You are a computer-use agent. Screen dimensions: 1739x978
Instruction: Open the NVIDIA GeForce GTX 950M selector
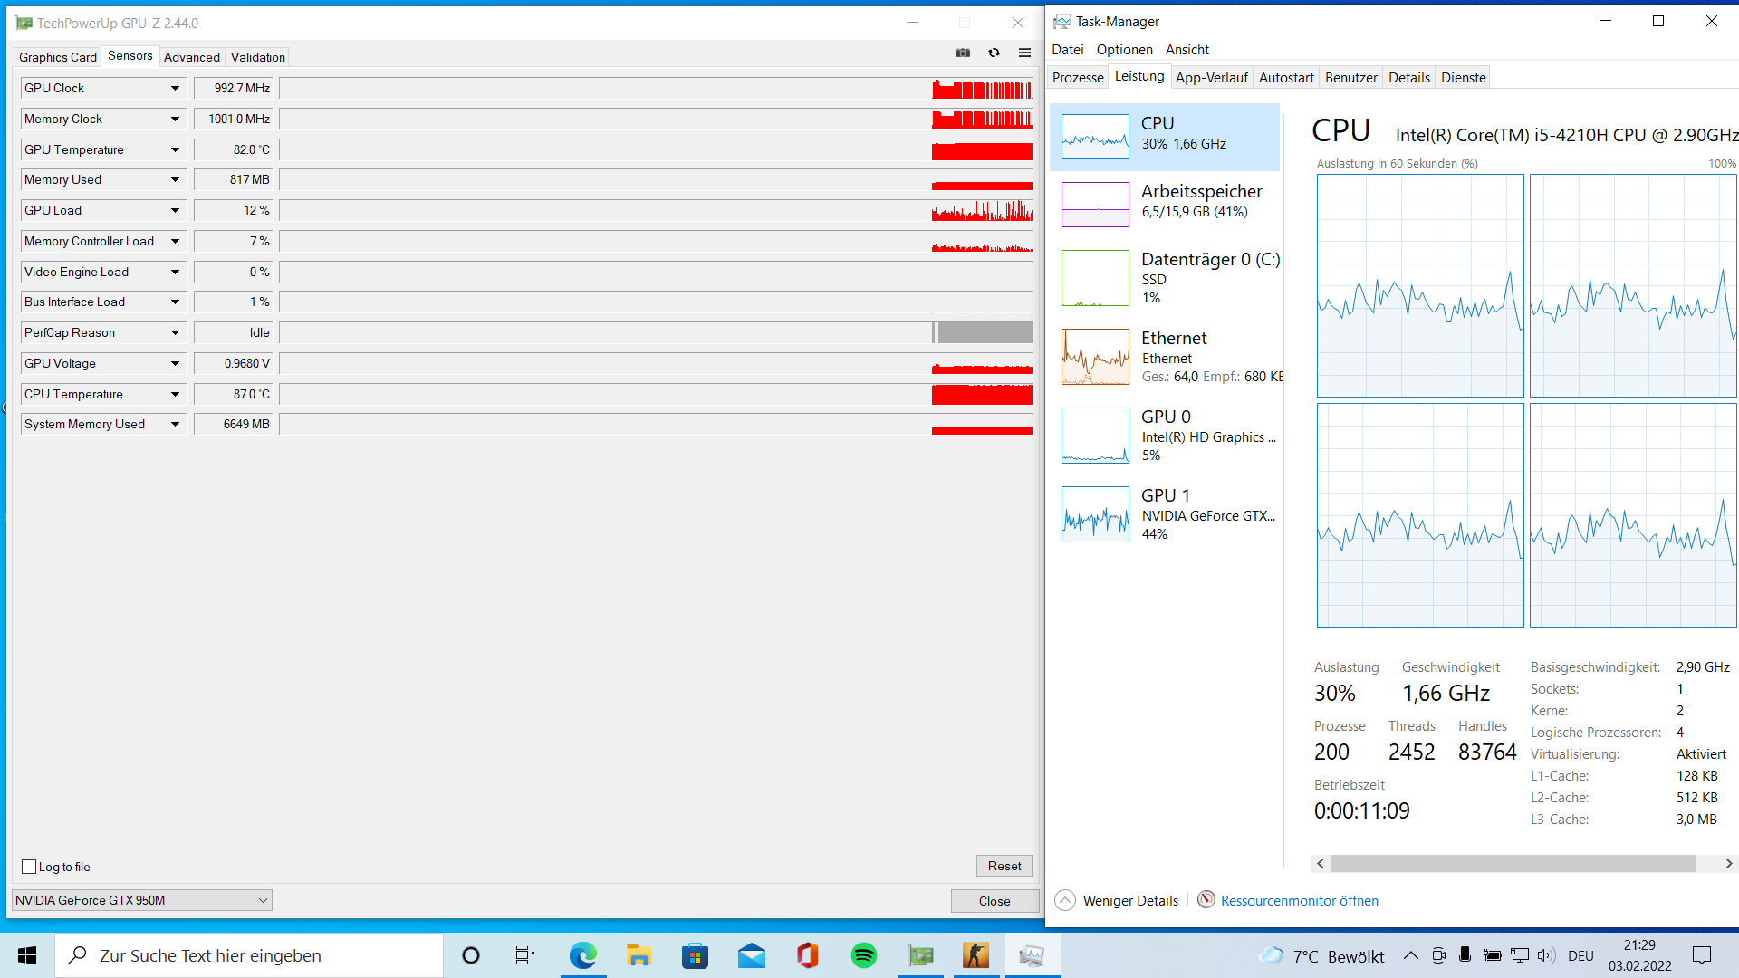141,900
